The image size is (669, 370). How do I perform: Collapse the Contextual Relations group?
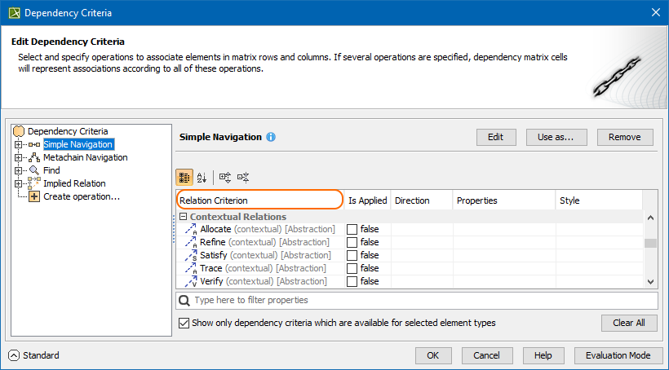point(183,217)
